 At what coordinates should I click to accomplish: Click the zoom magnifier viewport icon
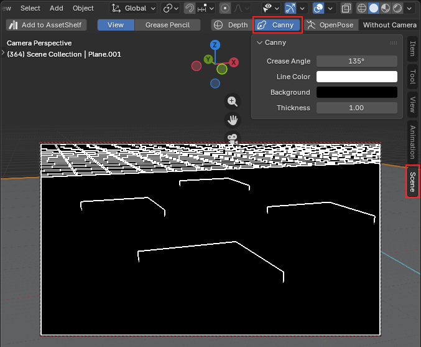coord(233,102)
